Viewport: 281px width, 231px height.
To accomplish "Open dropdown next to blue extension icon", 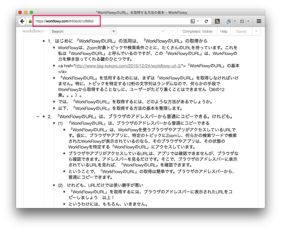I will (x=235, y=21).
